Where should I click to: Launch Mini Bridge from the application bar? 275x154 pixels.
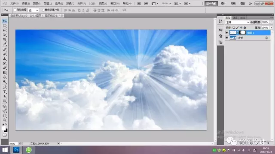click(146, 3)
